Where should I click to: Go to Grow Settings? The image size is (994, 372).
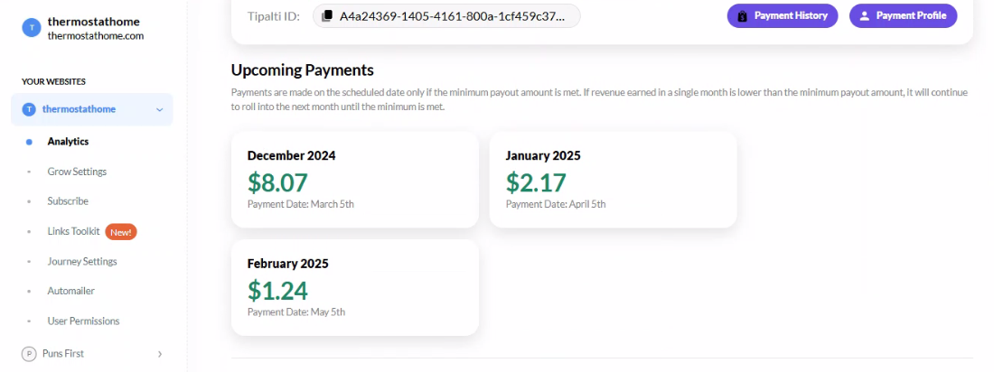pos(77,172)
